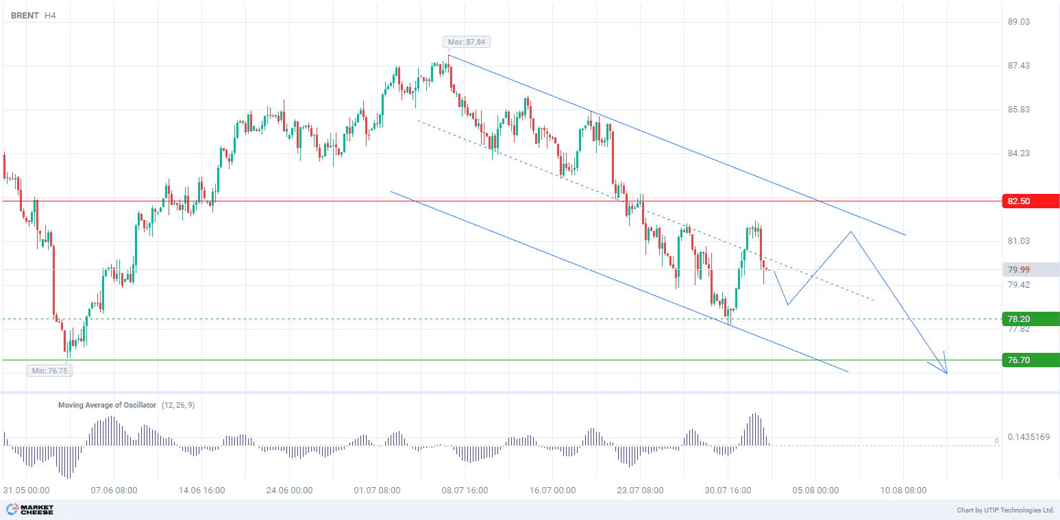Viewport: 1060px width, 520px height.
Task: Click the 05.08 00:00 time label
Action: [x=815, y=491]
